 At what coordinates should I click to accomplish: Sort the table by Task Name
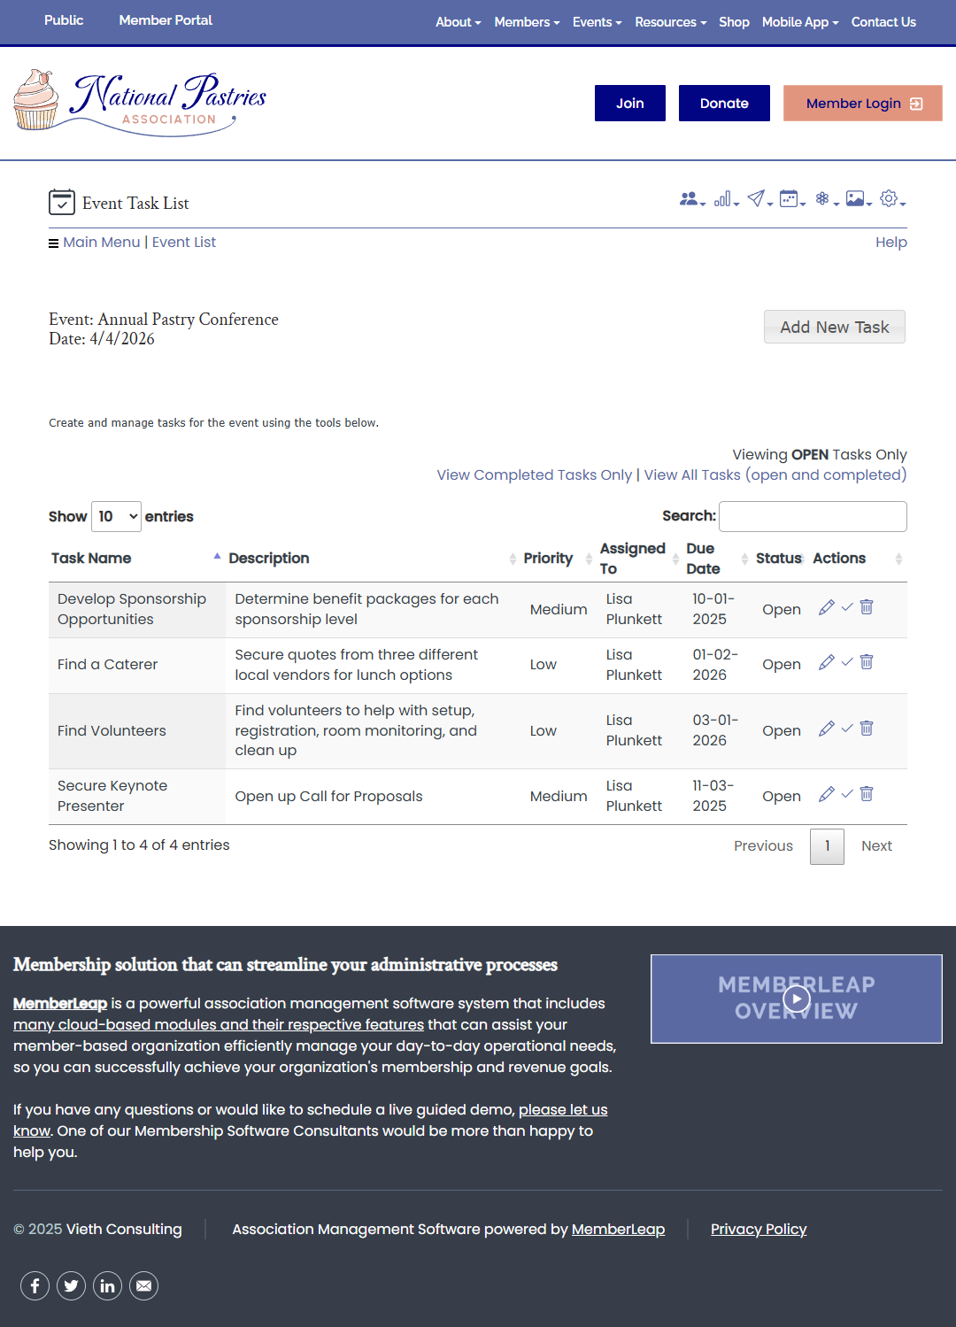[135, 559]
